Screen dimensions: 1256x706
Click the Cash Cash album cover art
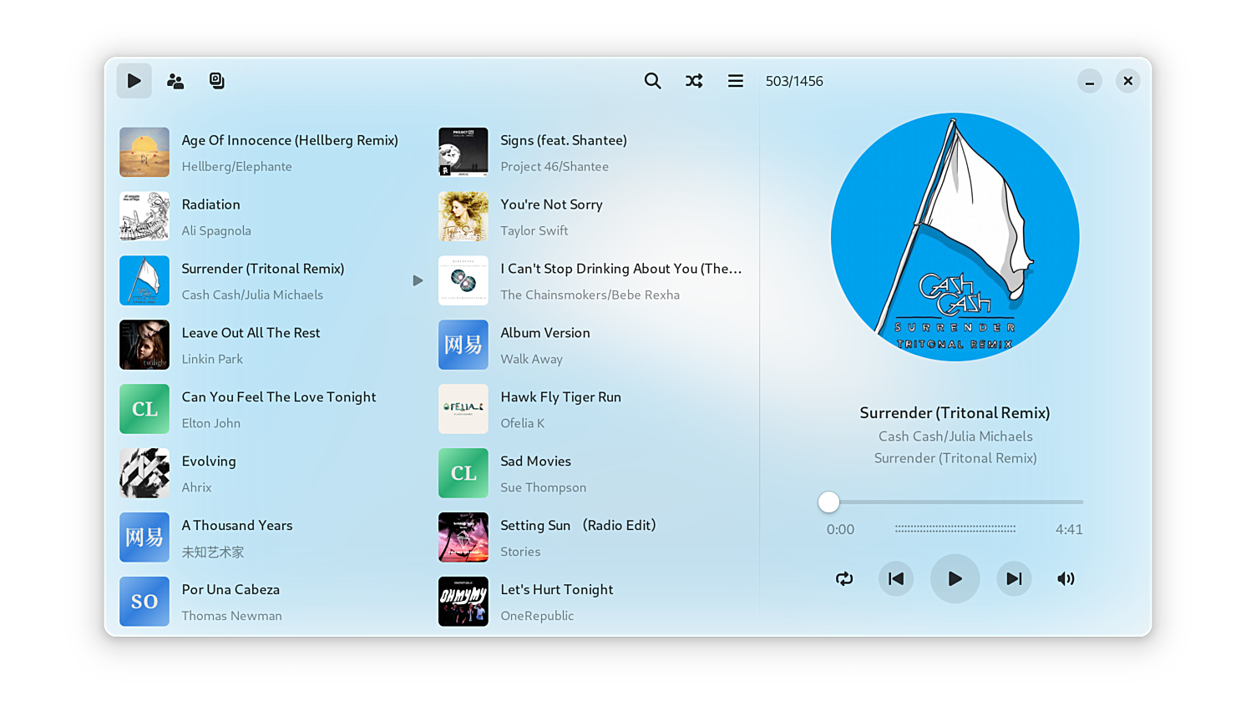click(x=955, y=237)
